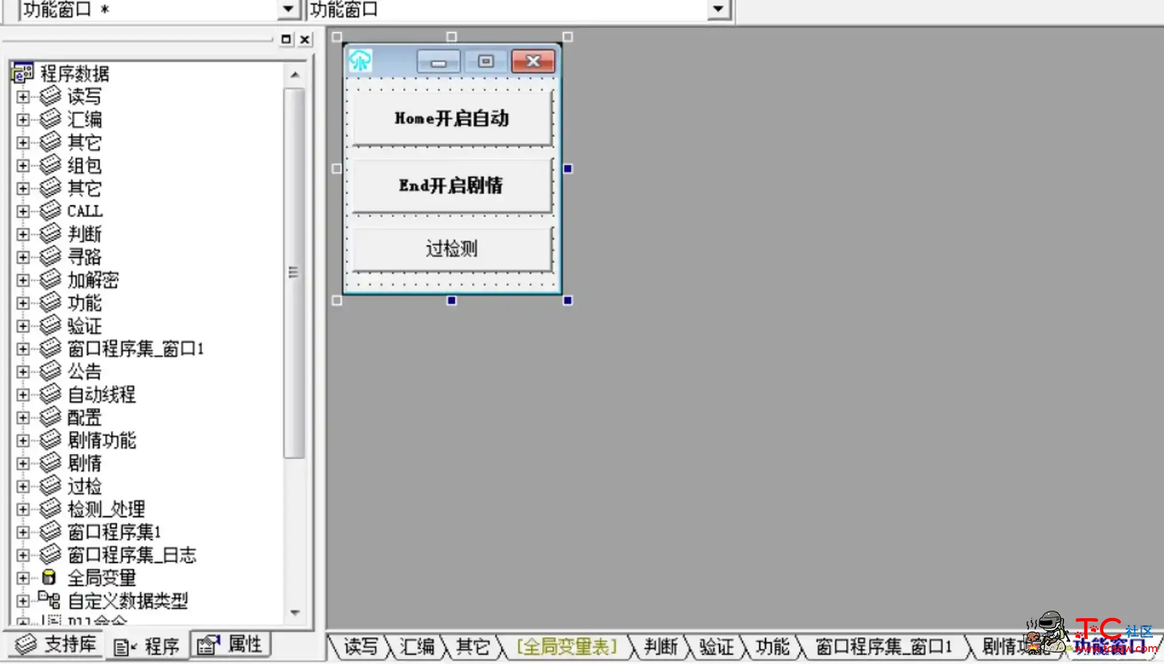The image size is (1164, 664).
Task: Click the CALL module icon
Action: [50, 209]
